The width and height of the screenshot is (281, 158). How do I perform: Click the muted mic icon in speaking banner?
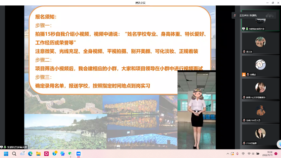tap(235, 15)
